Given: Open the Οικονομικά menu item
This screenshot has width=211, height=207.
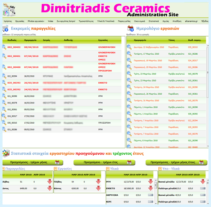Looking at the screenshot, I should (x=140, y=21).
